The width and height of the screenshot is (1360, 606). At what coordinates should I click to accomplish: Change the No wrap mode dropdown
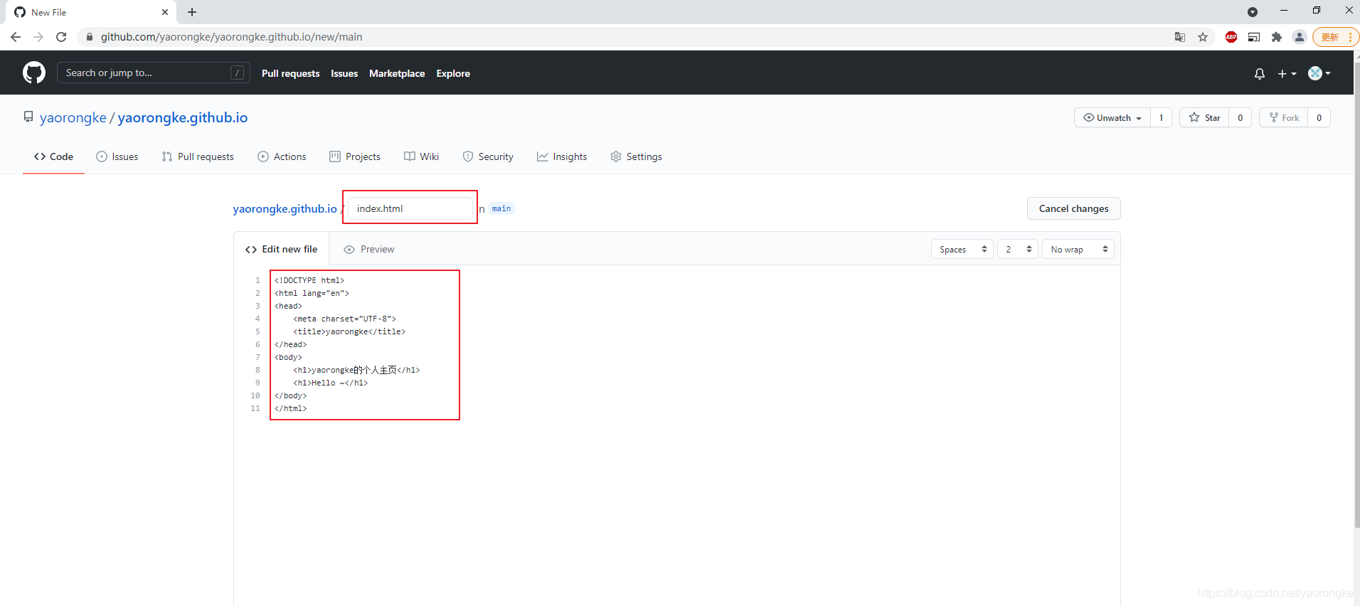click(x=1078, y=250)
